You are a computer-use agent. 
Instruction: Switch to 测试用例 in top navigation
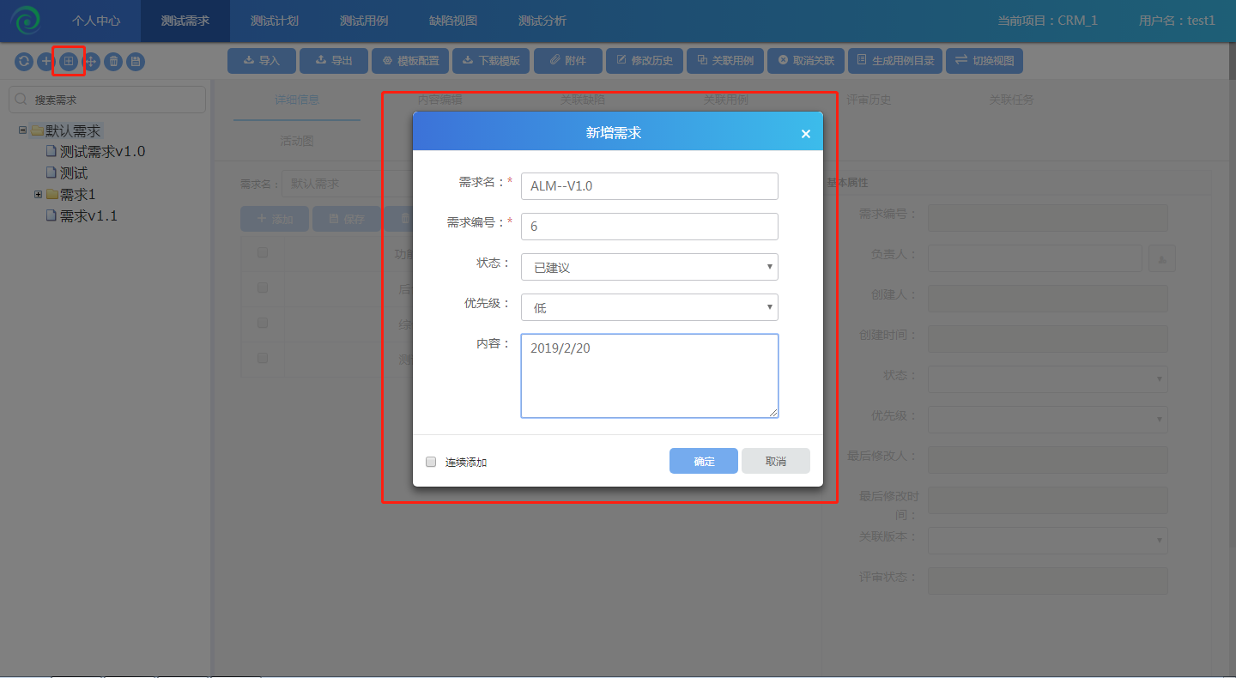coord(364,21)
